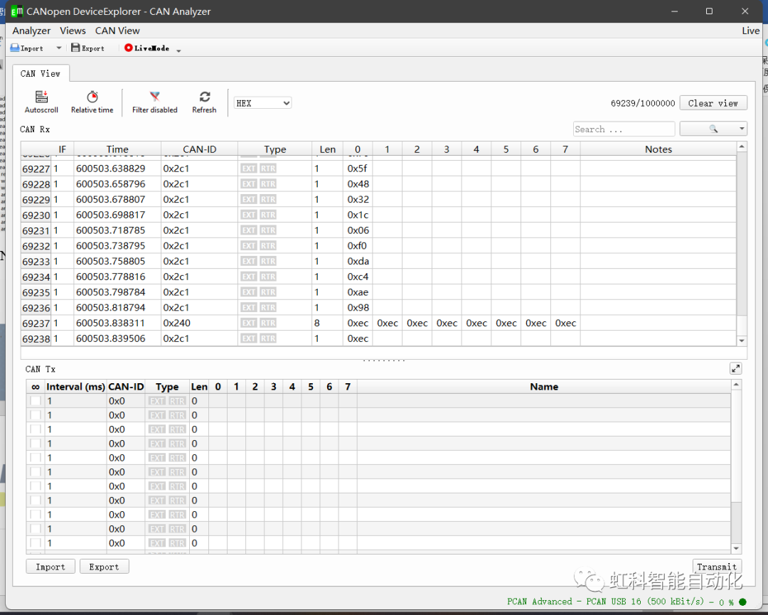Start LiveMode recording
The height and width of the screenshot is (615, 768).
[x=129, y=48]
